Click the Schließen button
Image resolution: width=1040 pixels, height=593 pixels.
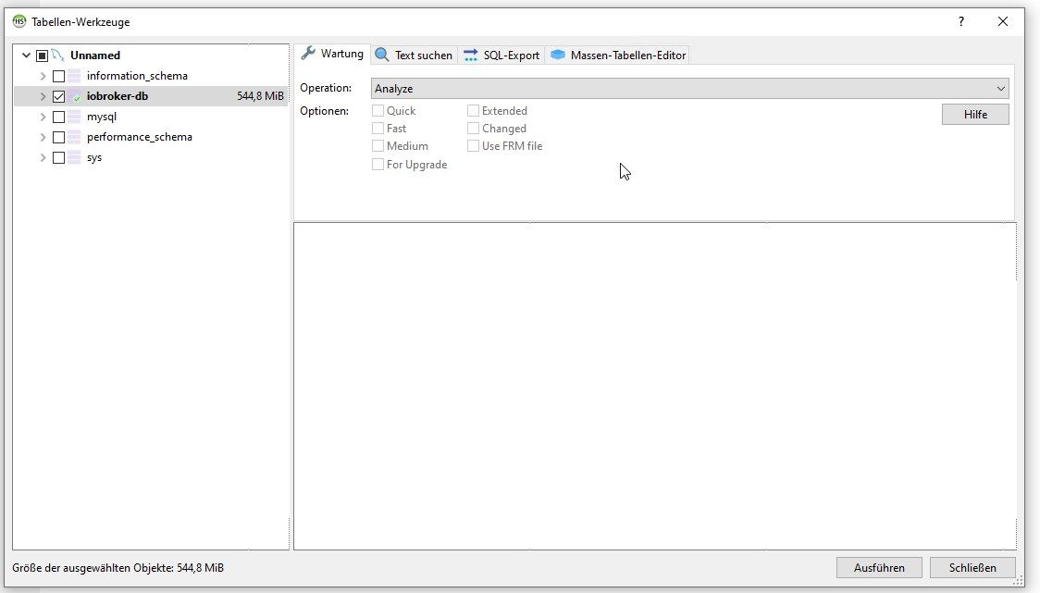pyautogui.click(x=972, y=568)
